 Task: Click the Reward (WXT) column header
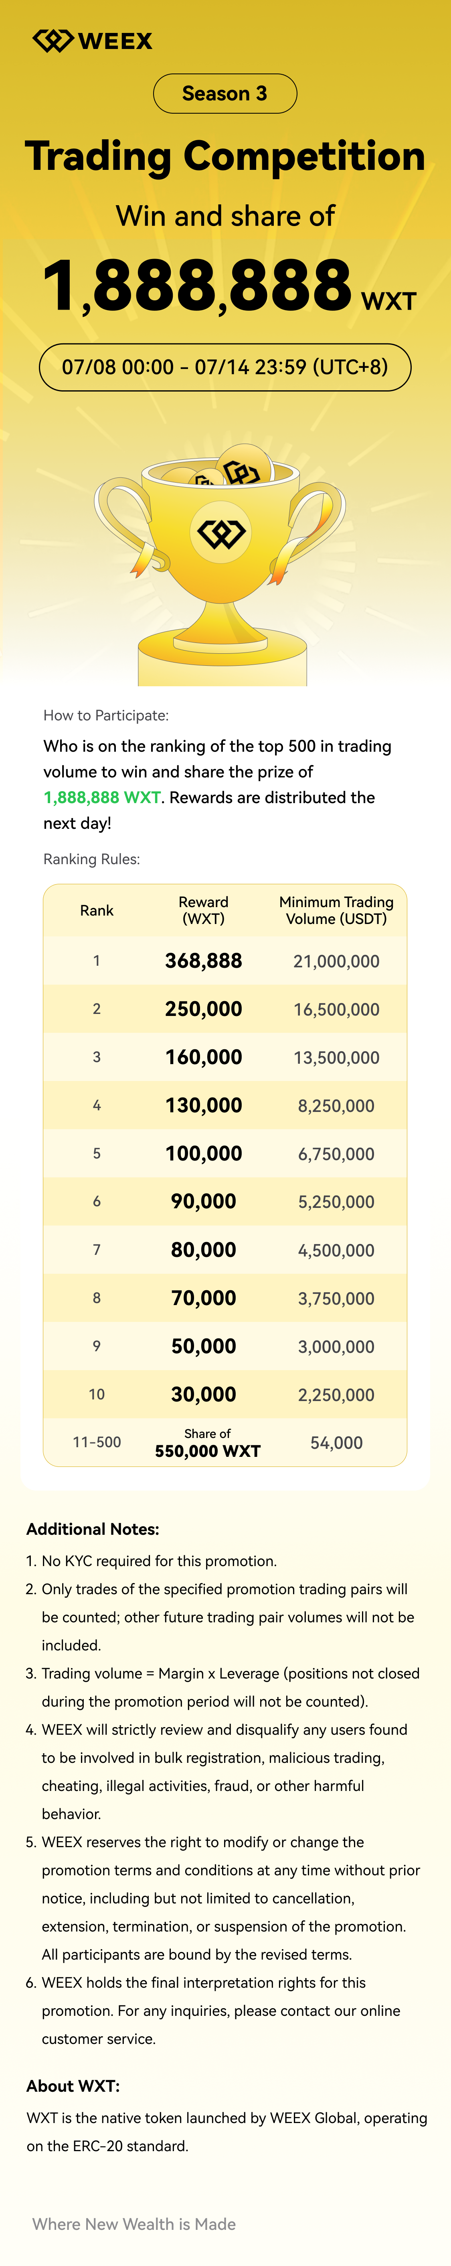point(204,910)
